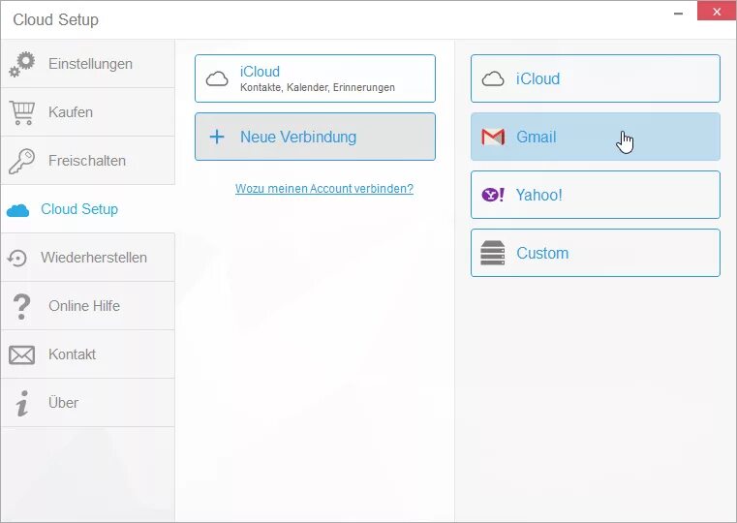Click the Wiederherstellen restore arrow icon

click(17, 258)
